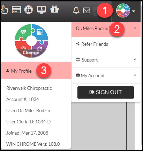The image size is (143, 151).
Task: Click the gift box icon
Action: click(54, 9)
